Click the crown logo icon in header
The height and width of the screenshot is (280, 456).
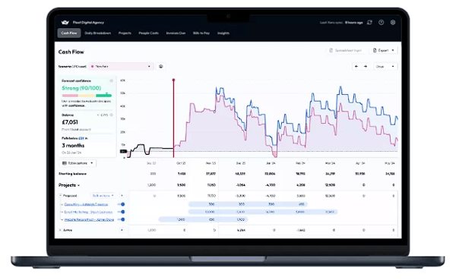pyautogui.click(x=65, y=22)
